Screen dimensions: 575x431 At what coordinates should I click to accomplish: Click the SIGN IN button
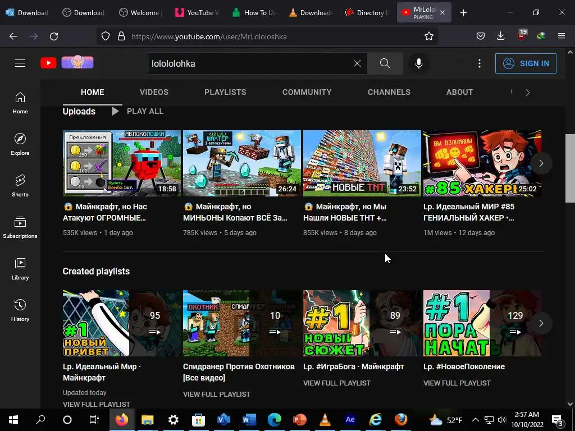coord(526,63)
